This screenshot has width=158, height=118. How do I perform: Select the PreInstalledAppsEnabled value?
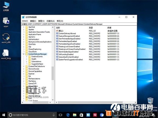(x=68, y=41)
